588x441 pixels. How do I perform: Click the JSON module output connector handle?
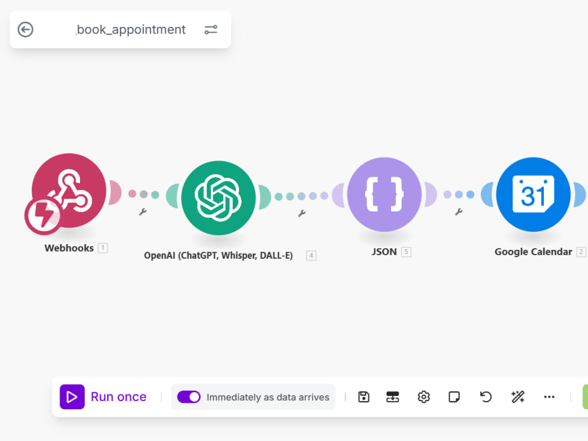click(x=430, y=194)
